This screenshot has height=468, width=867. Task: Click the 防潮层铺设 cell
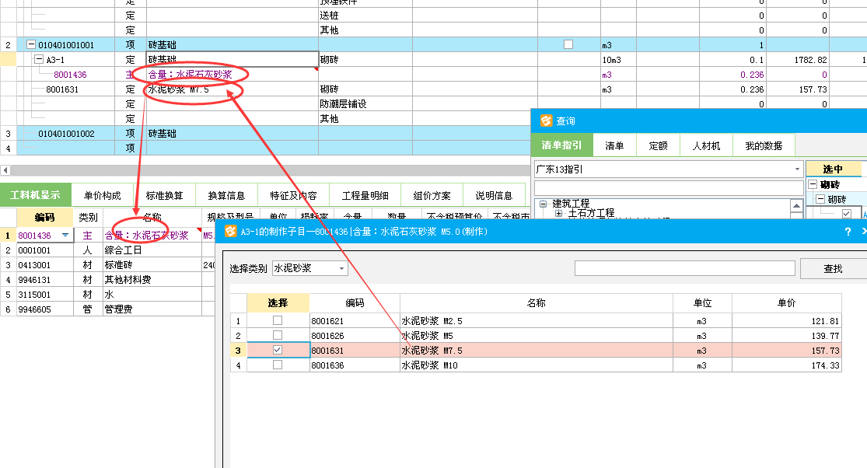pos(365,104)
